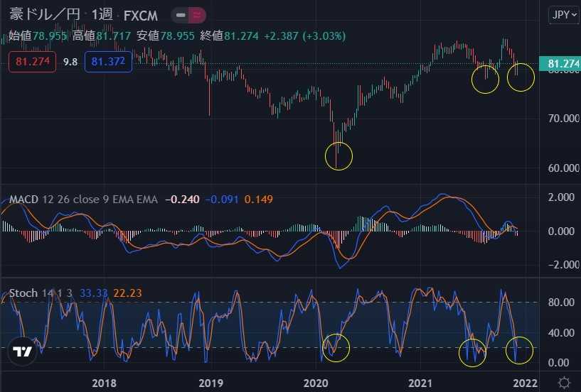The image size is (581, 392).
Task: Click the −2.000 MACD axis label
Action: 564,265
